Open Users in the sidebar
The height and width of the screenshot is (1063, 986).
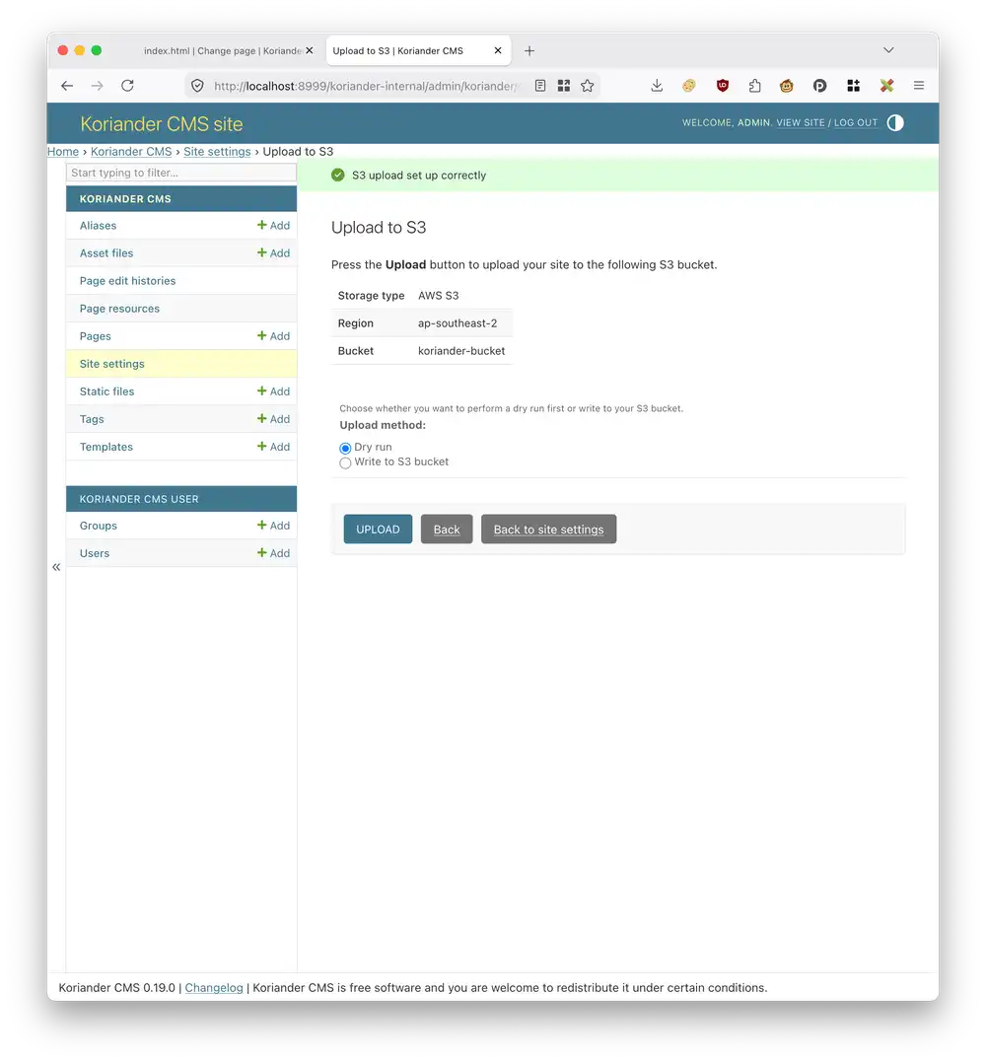[x=95, y=554]
